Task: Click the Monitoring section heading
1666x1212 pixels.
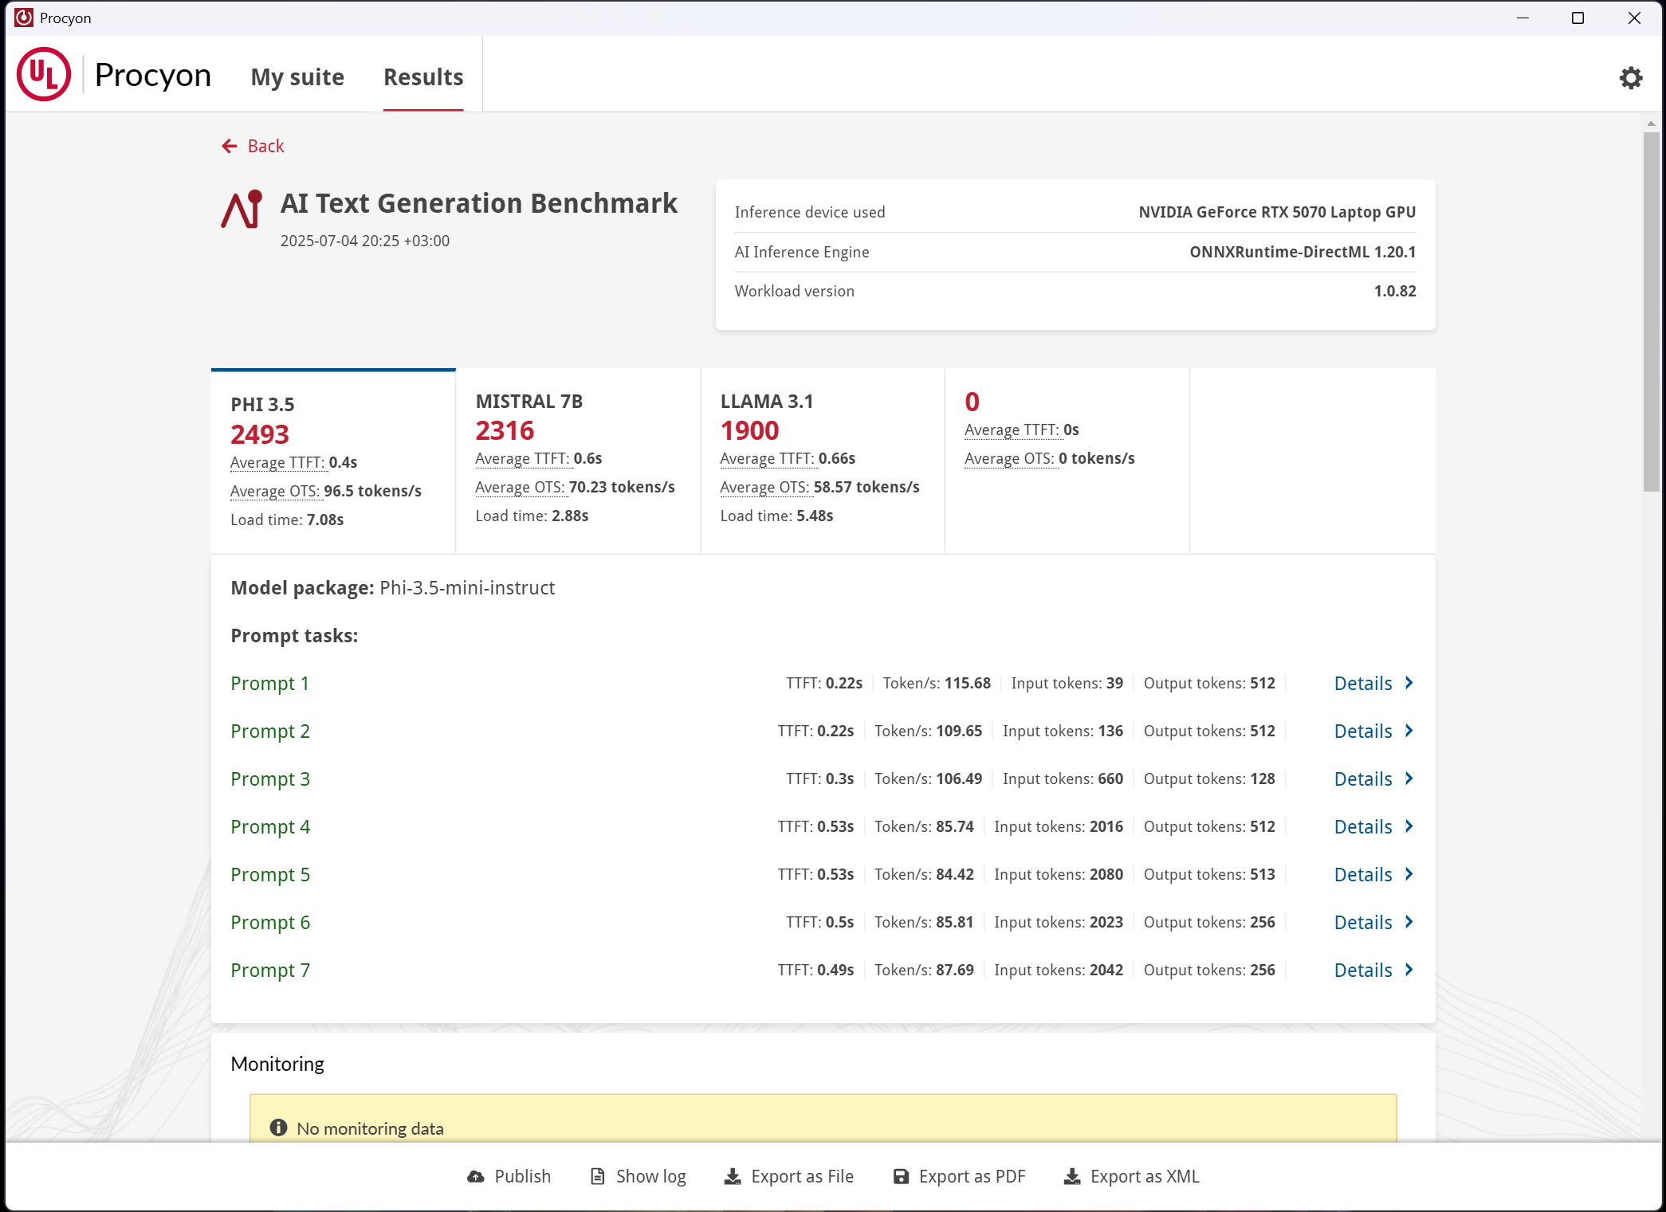Action: (x=277, y=1064)
